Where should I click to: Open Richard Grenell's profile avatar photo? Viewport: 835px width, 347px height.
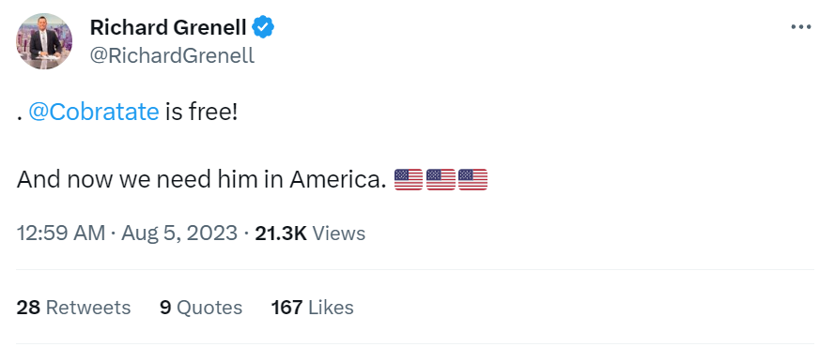pos(43,41)
